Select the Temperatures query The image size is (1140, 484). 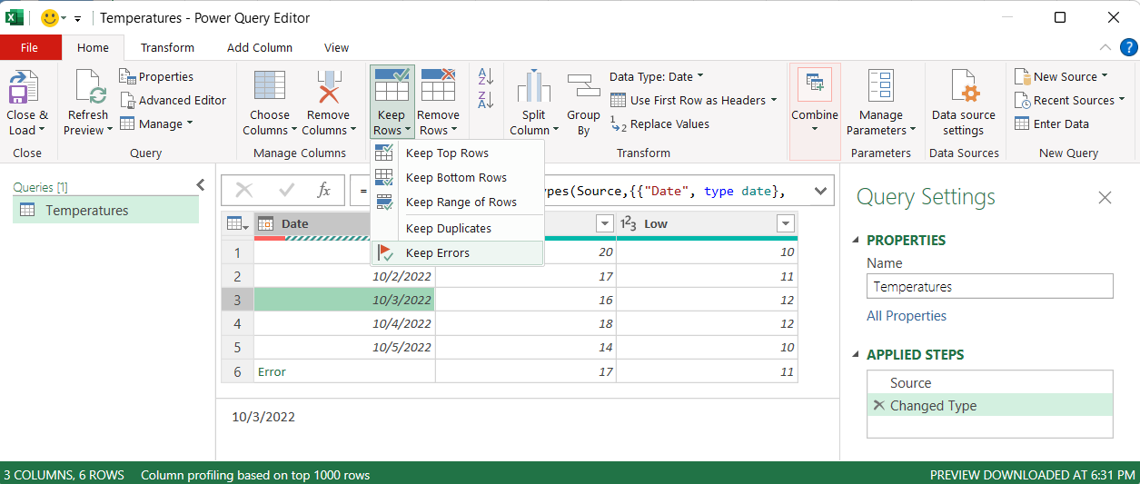pyautogui.click(x=105, y=210)
